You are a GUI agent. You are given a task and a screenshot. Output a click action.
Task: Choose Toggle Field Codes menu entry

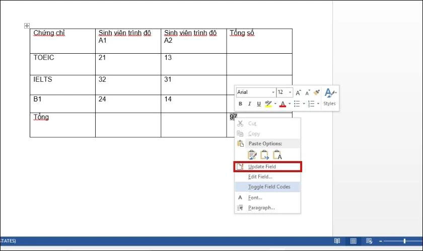[269, 187]
